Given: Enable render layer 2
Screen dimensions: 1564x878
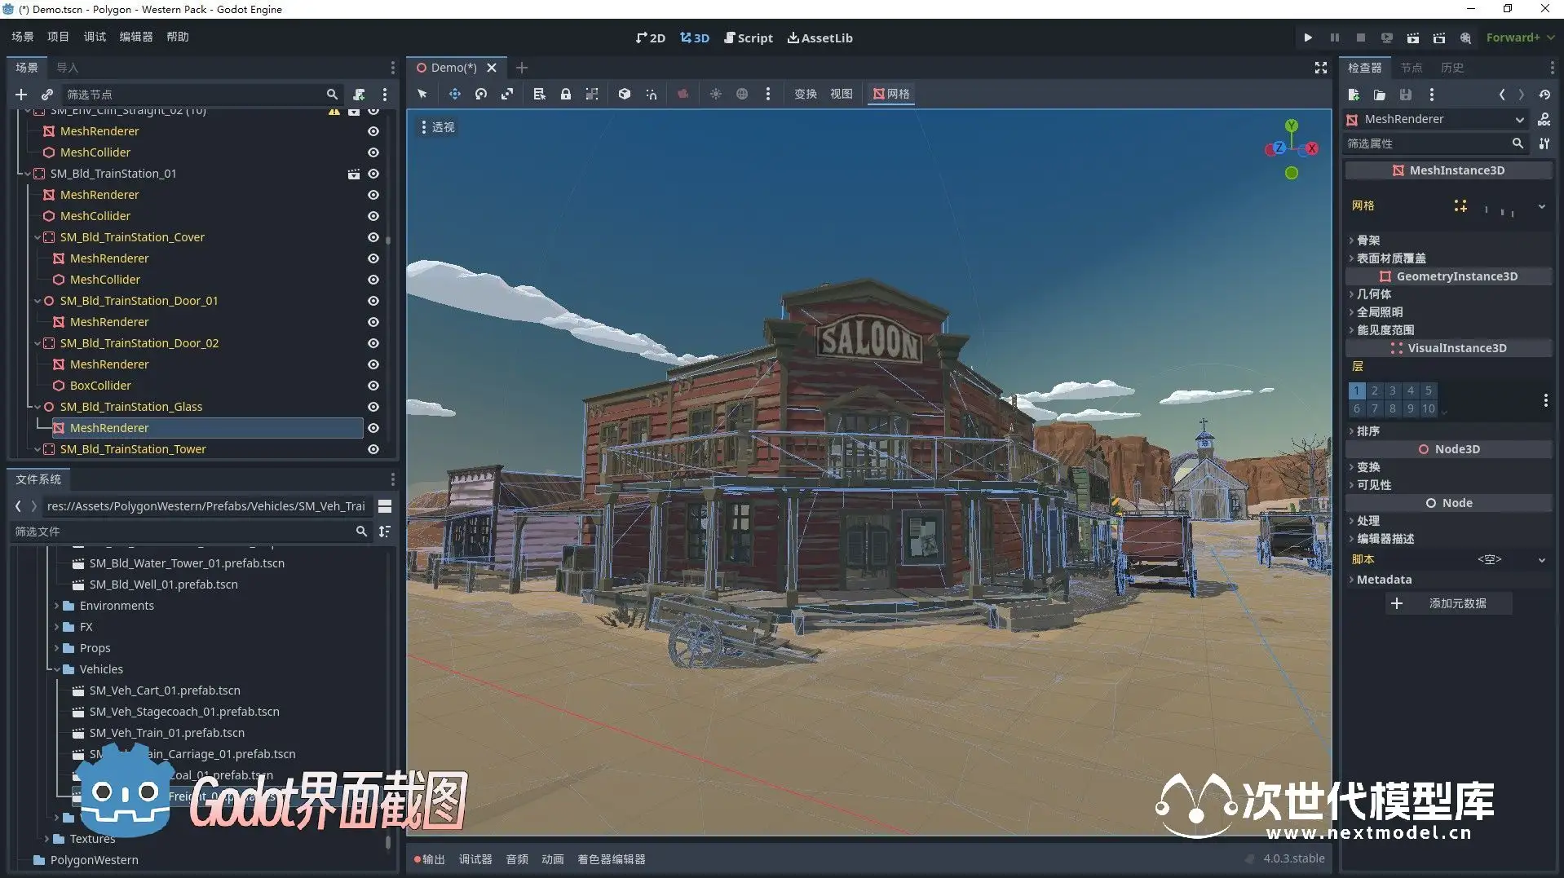Looking at the screenshot, I should tap(1374, 390).
